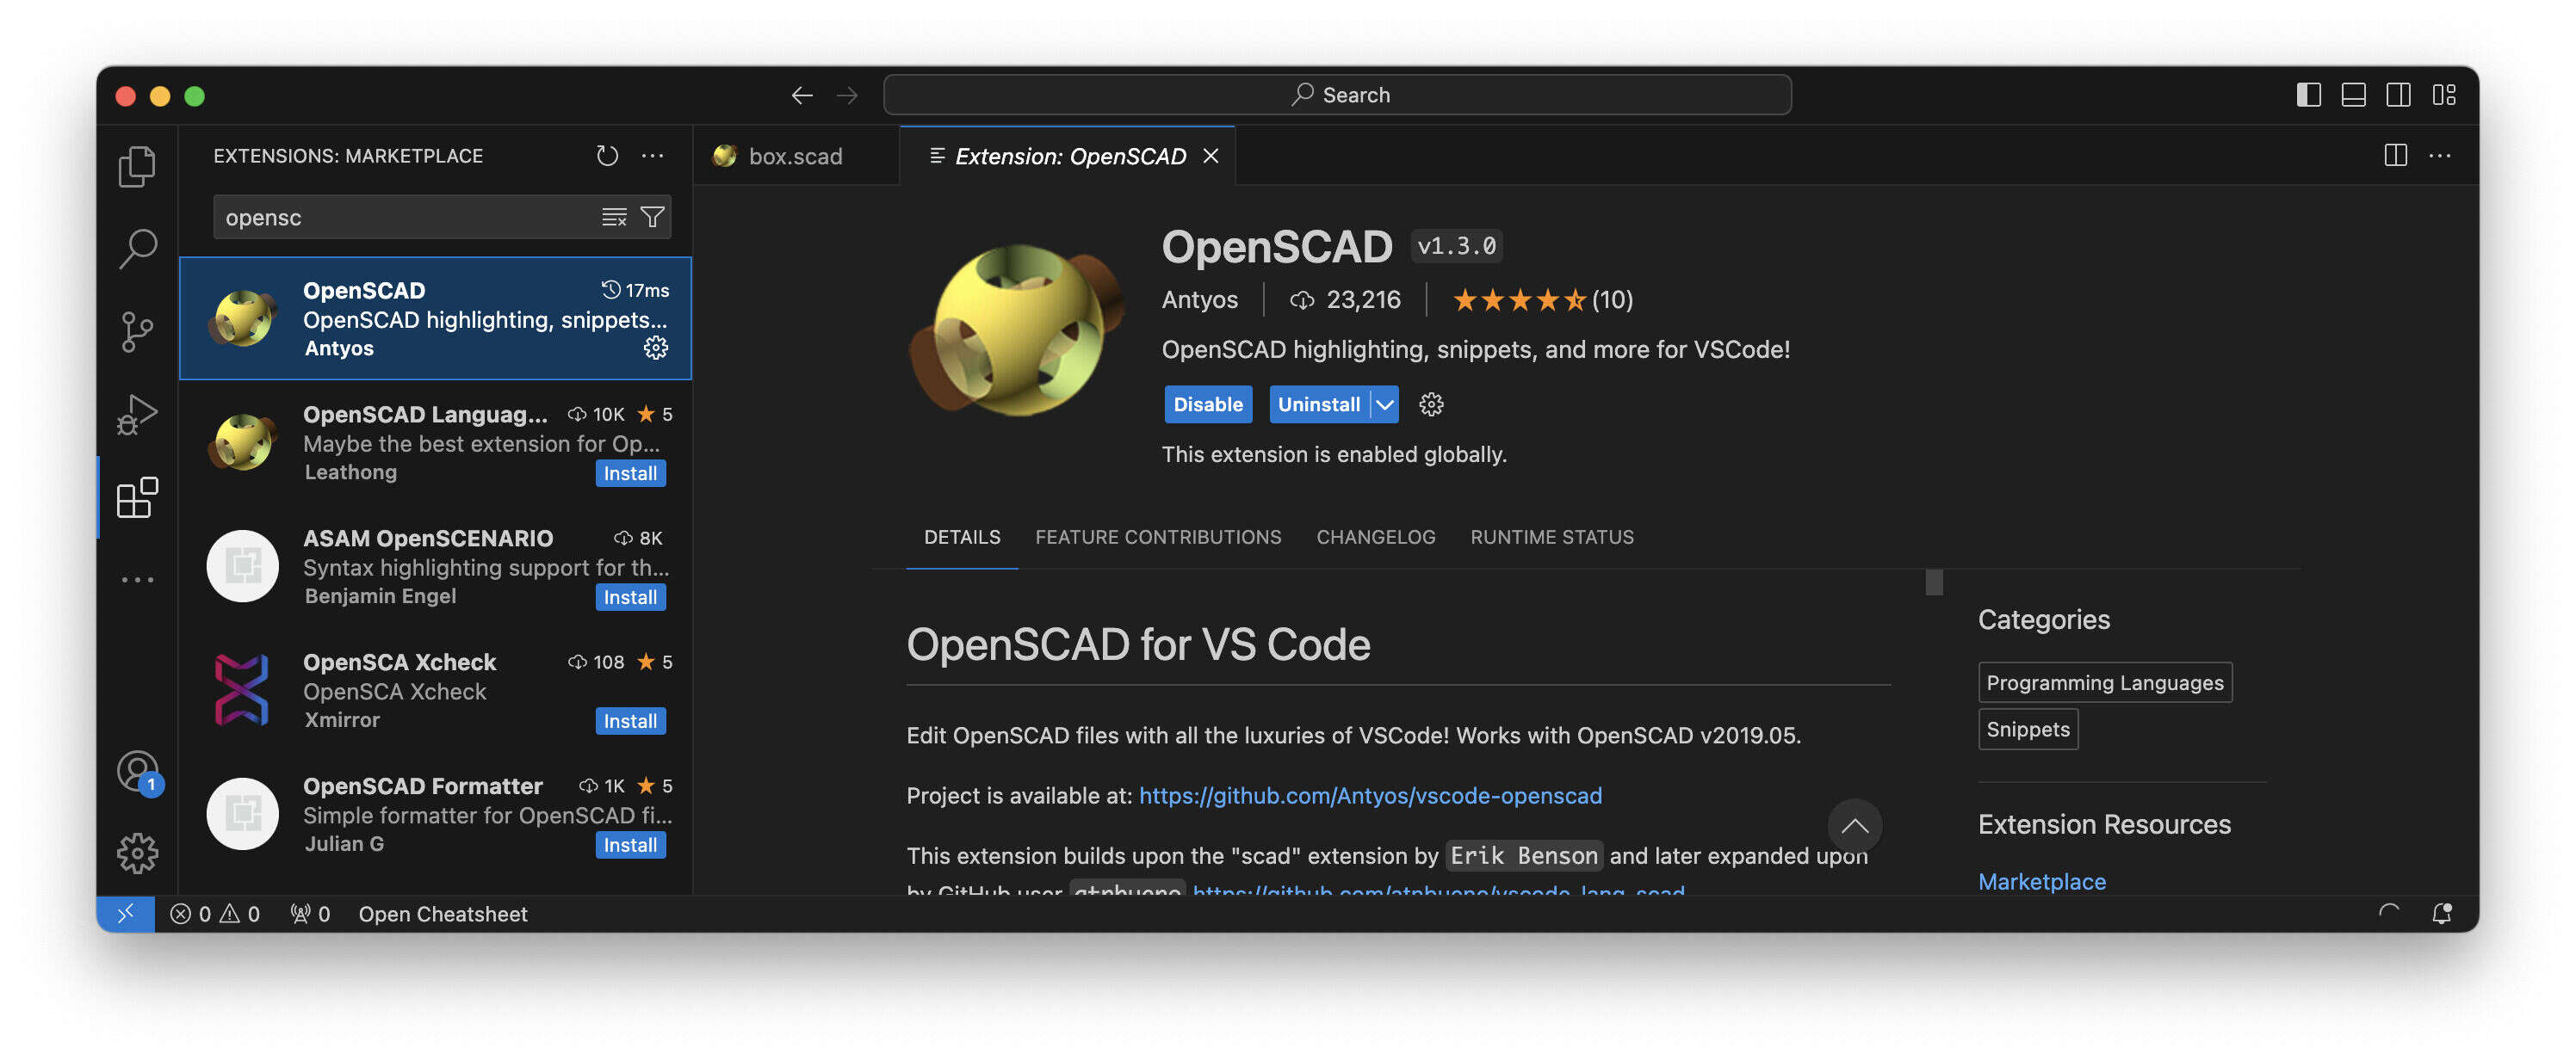The image size is (2576, 1060).
Task: Open the settings gear beside Uninstall button
Action: [1431, 404]
